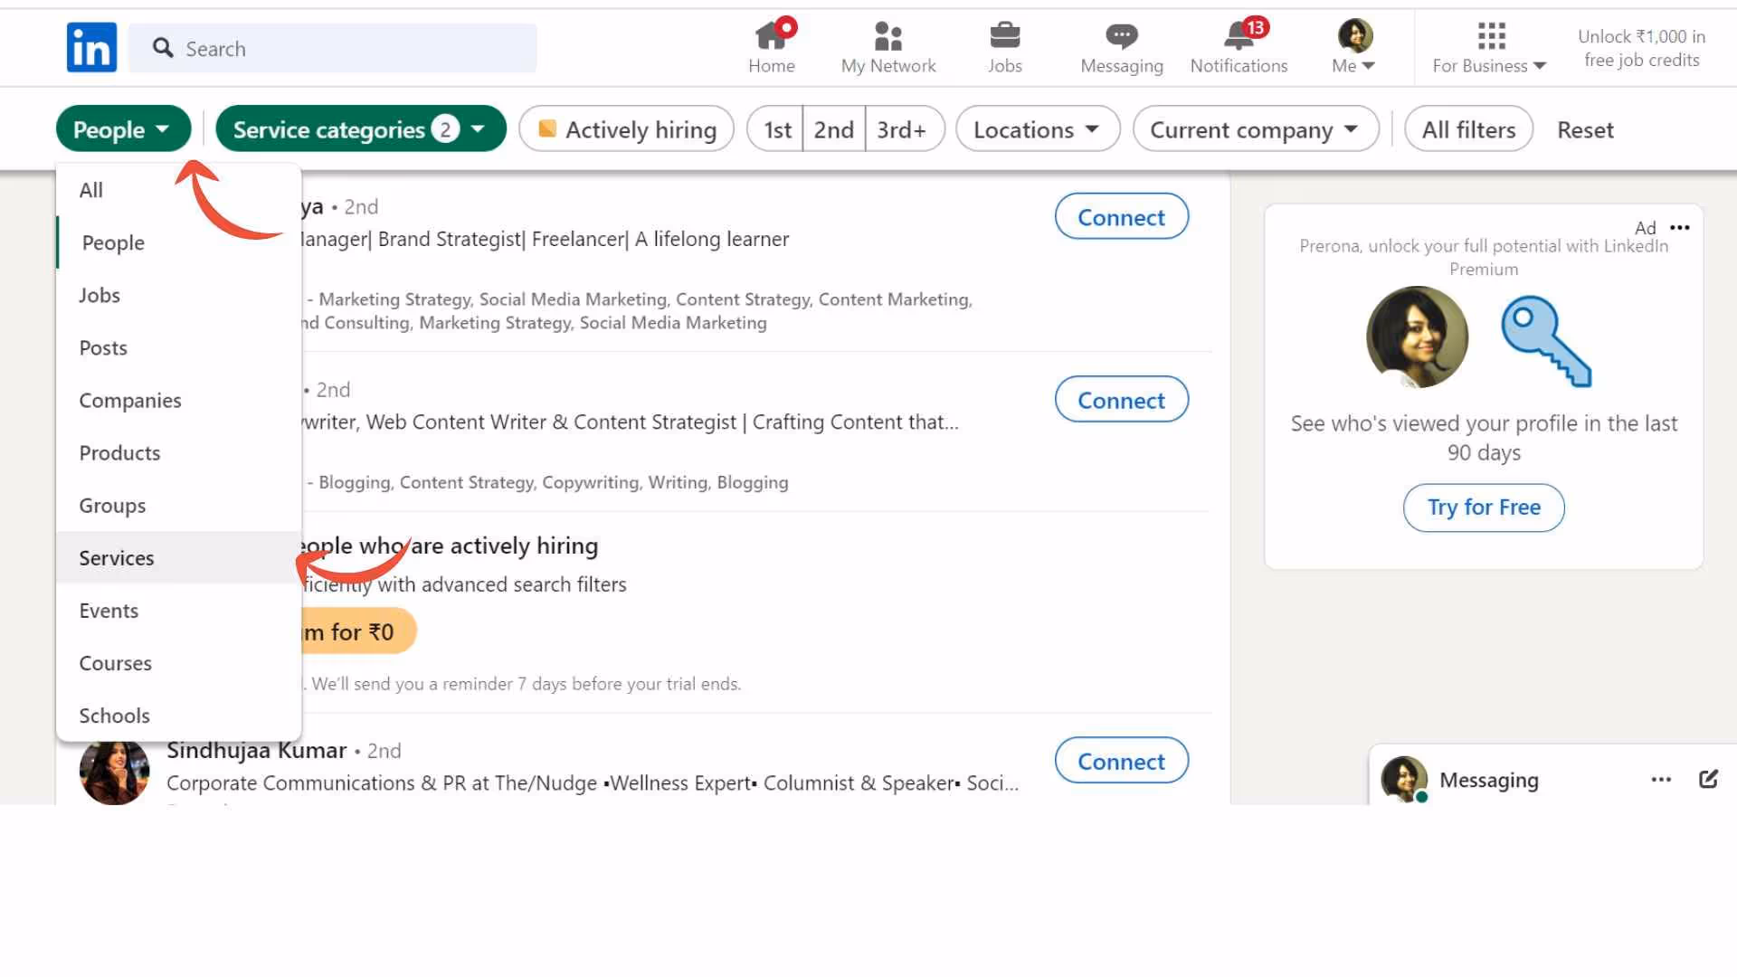Toggle the 1st connections filter
This screenshot has height=977, width=1737.
point(776,129)
